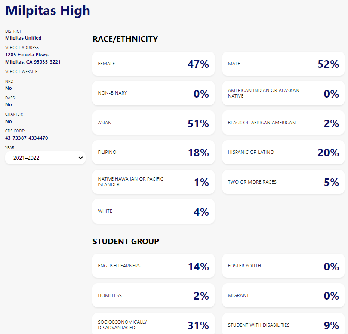Click the Student with Disabilities card
The width and height of the screenshot is (348, 334).
283,325
